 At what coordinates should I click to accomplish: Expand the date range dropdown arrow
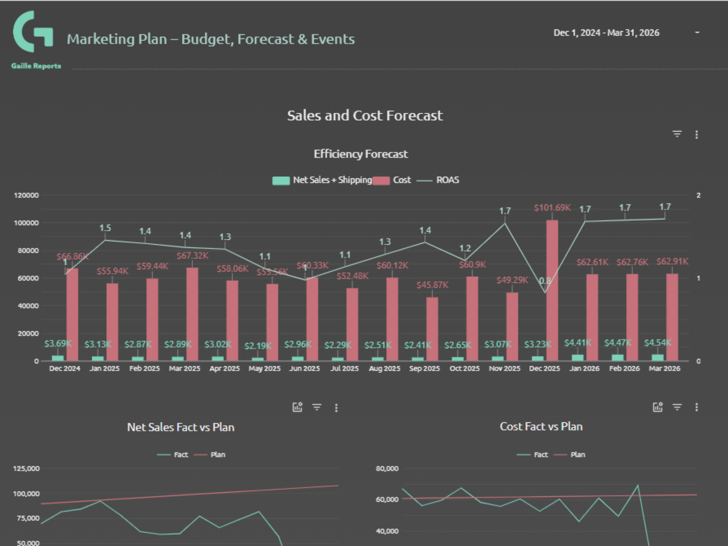click(x=697, y=33)
